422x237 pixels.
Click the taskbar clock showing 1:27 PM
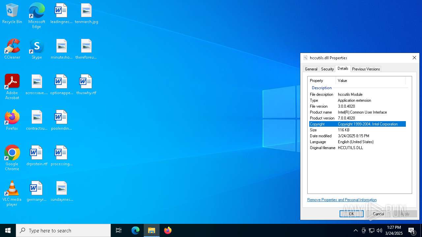[394, 230]
